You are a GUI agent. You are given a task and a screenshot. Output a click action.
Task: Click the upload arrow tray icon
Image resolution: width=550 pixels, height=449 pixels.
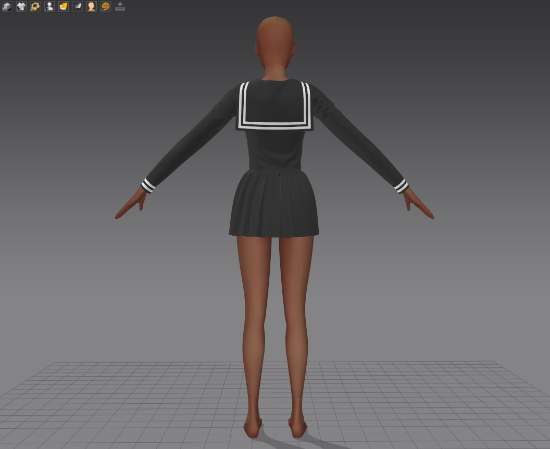pos(120,6)
